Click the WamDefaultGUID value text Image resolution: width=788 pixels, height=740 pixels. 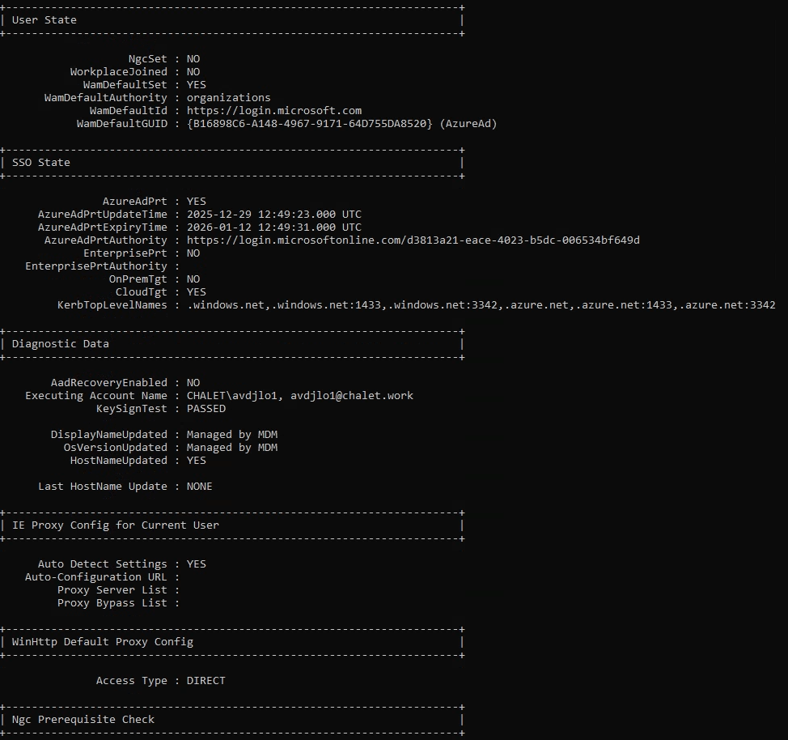point(341,124)
